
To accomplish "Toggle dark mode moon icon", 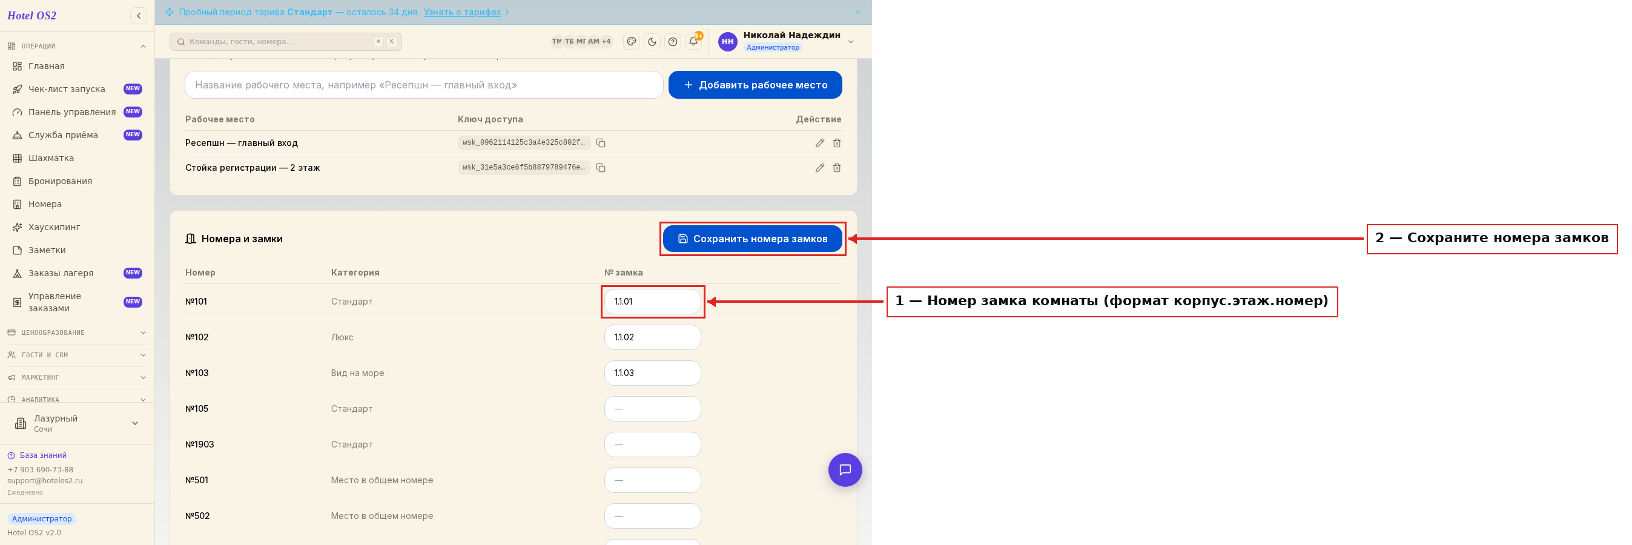I will click(652, 42).
